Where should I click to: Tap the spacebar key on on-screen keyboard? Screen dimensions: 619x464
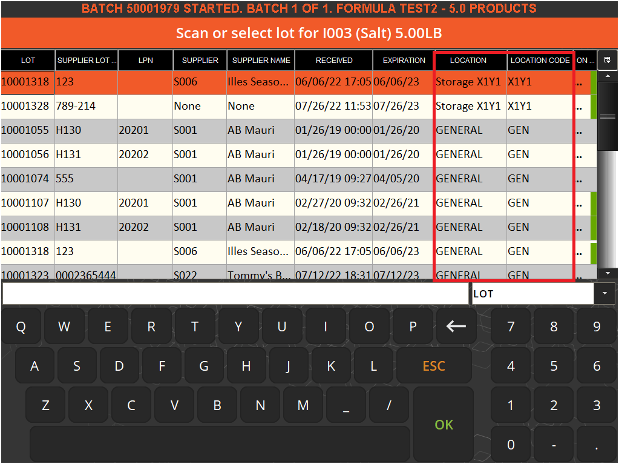pyautogui.click(x=220, y=444)
